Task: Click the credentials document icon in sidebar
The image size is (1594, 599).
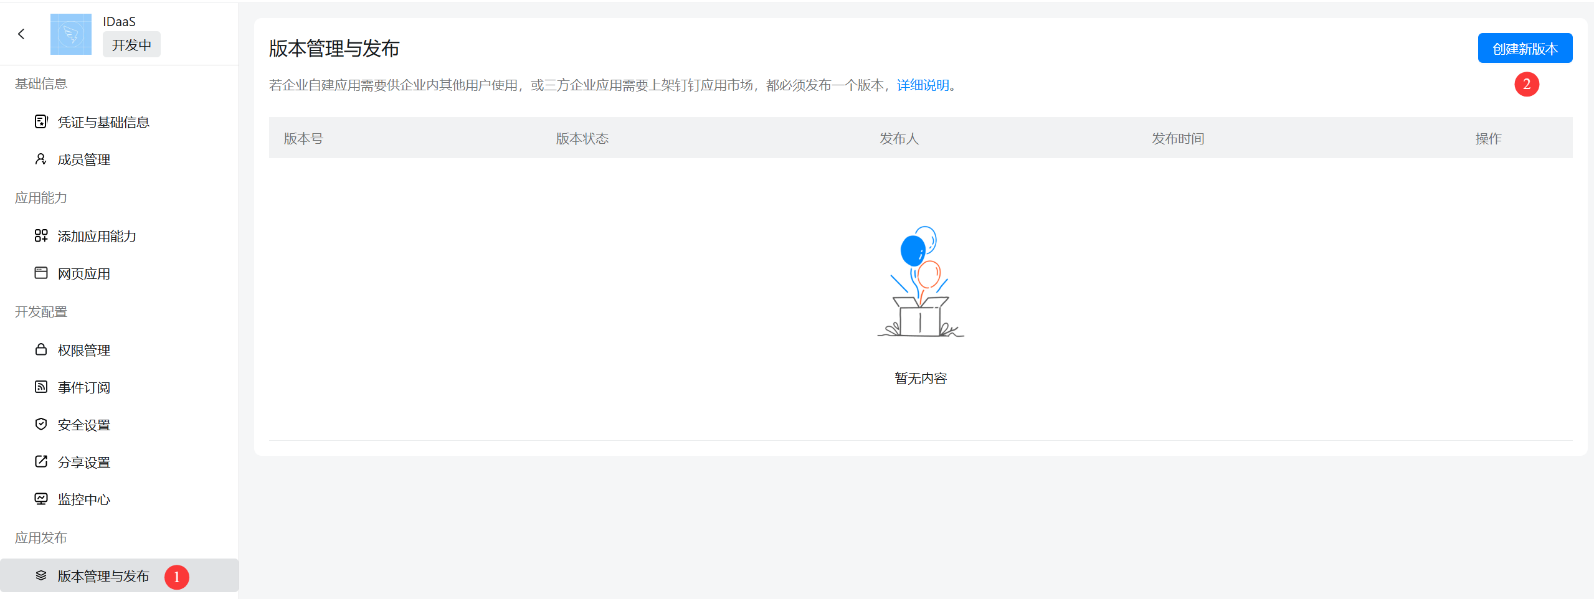Action: pyautogui.click(x=41, y=121)
